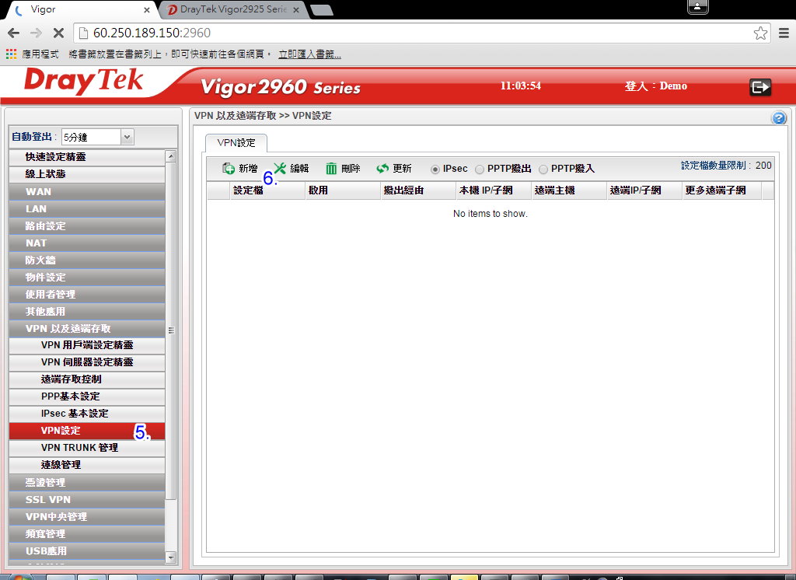Expand the 物件設定 menu section
This screenshot has width=796, height=580.
[x=87, y=278]
